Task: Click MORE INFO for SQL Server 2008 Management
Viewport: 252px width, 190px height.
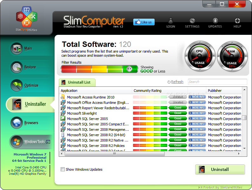Action: pos(197,129)
